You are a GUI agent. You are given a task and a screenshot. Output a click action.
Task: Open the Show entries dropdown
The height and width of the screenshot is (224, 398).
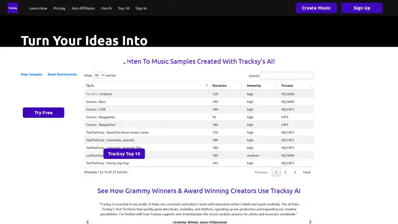[x=99, y=75]
